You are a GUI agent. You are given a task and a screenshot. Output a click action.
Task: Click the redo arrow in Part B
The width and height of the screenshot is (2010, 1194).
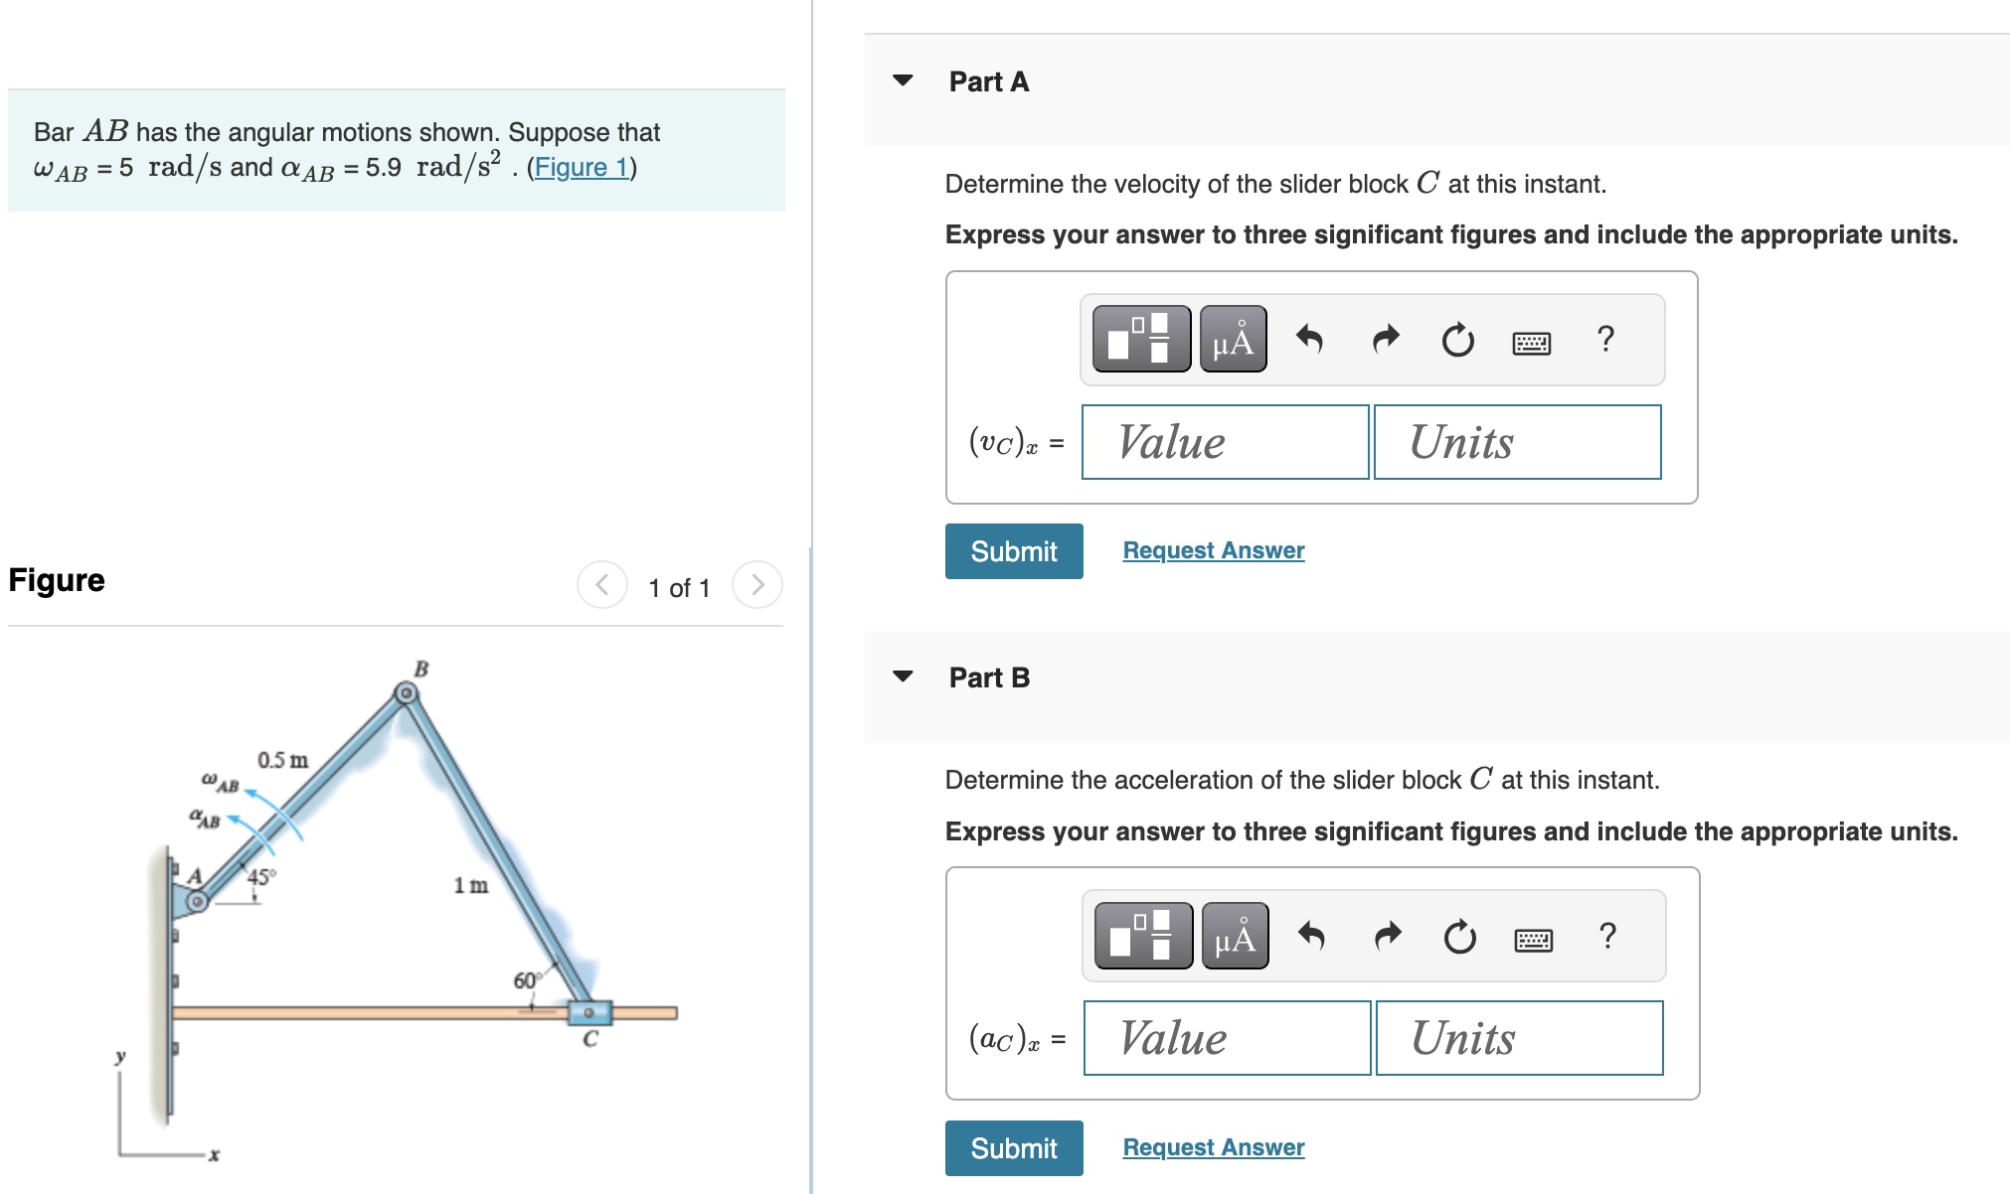click(x=1386, y=935)
